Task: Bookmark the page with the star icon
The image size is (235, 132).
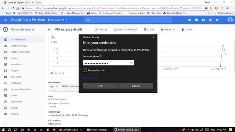Action: (x=211, y=8)
